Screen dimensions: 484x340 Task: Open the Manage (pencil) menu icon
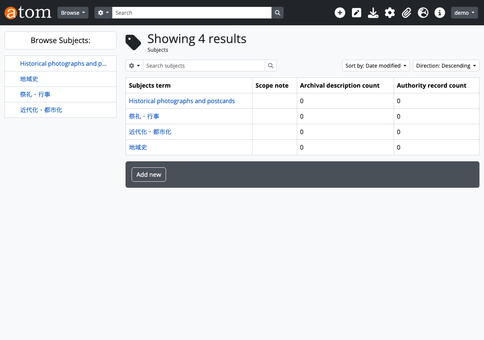click(357, 12)
